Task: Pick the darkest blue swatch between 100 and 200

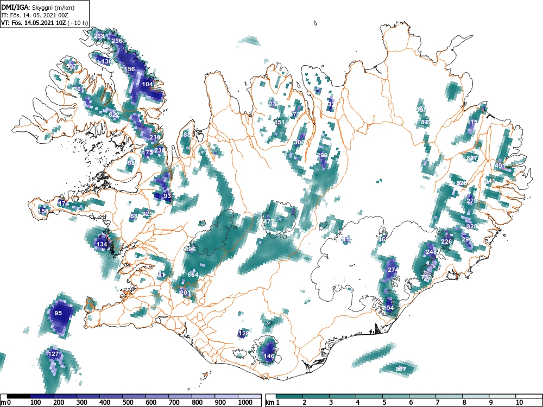Action: [42, 396]
